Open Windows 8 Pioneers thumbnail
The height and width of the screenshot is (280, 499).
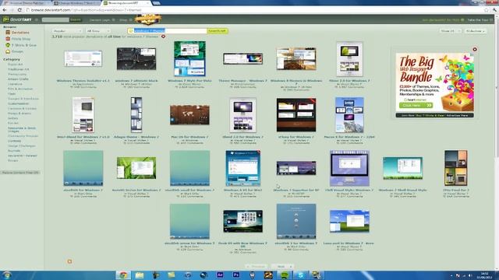[296, 59]
